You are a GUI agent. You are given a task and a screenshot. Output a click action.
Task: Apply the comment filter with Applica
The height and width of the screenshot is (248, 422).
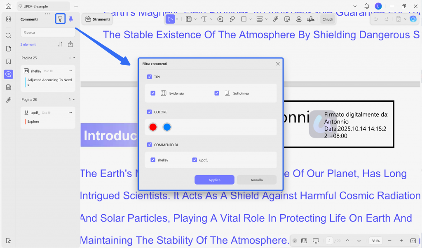click(x=214, y=180)
